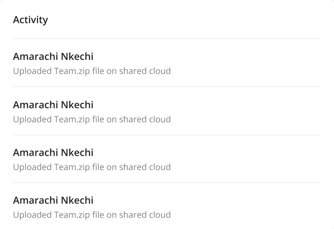Select 'Team.zip' in the third activity entry
Image resolution: width=334 pixels, height=229 pixels.
(71, 167)
